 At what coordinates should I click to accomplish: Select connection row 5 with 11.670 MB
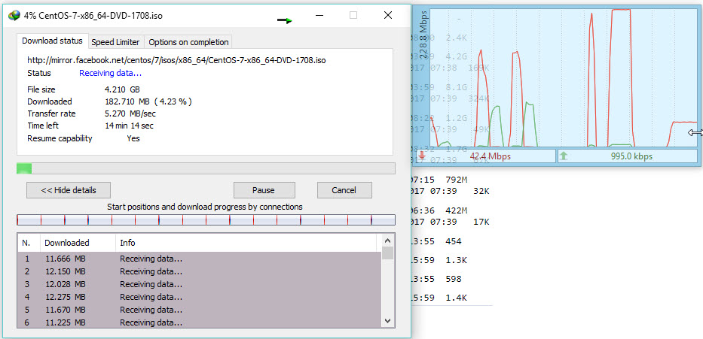pos(200,310)
